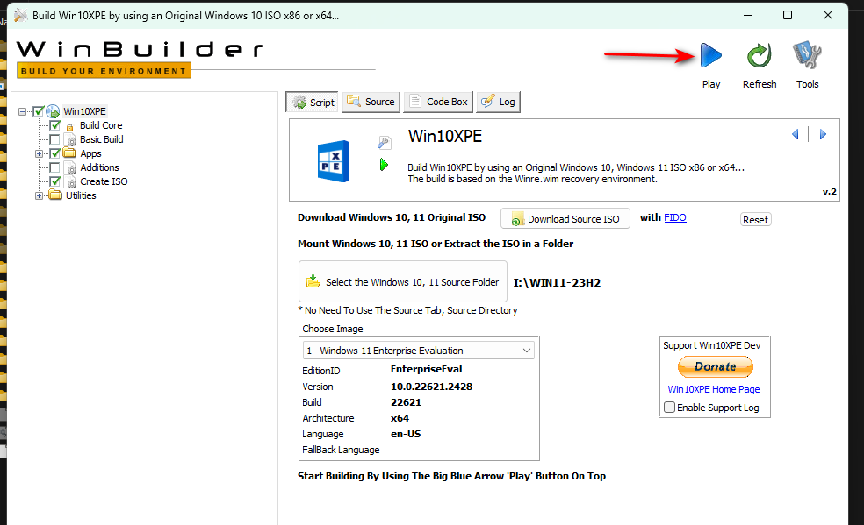The image size is (864, 525).
Task: Click the Win10XPE globe icon in tree
Action: click(x=53, y=111)
